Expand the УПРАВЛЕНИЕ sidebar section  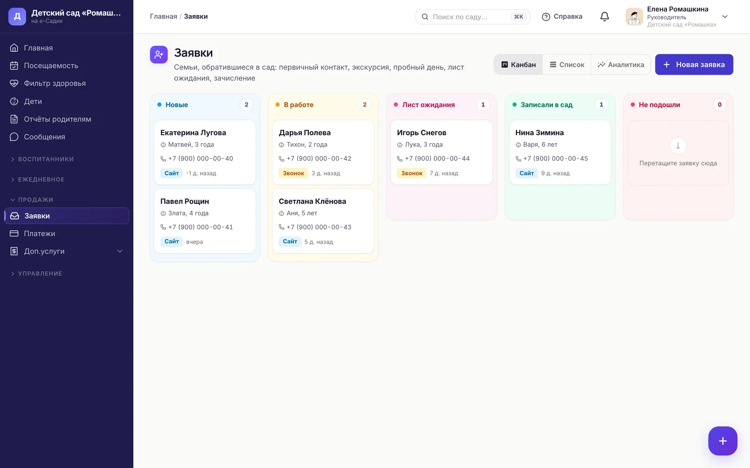click(37, 273)
